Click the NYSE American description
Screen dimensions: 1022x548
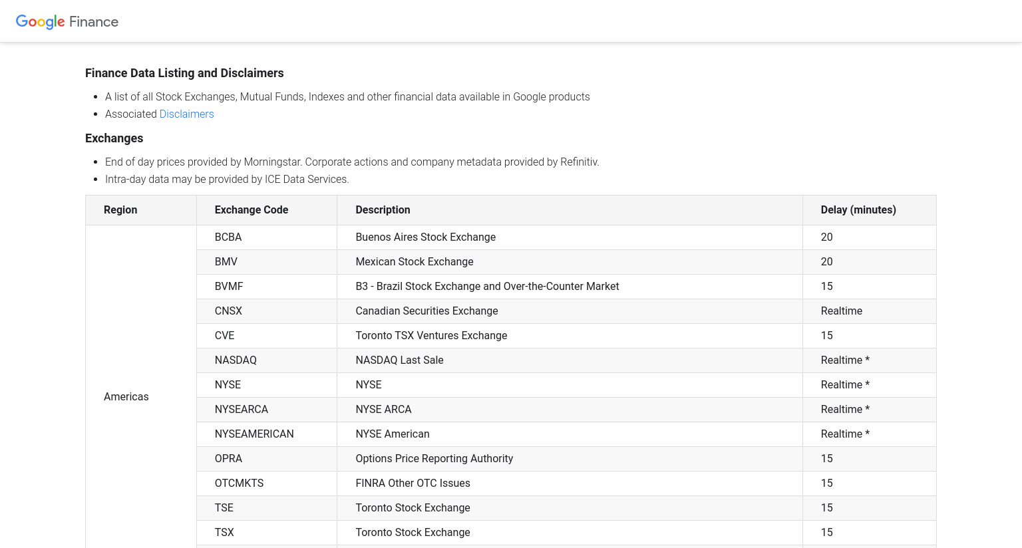point(393,434)
